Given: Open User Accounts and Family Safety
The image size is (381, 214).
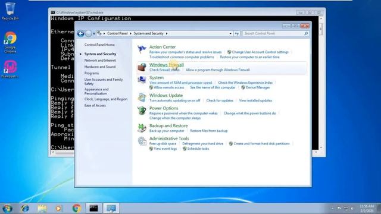Looking at the screenshot, I should 104,81.
